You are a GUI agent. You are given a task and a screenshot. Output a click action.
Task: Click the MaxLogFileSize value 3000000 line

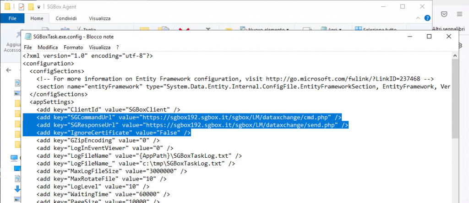click(x=112, y=171)
